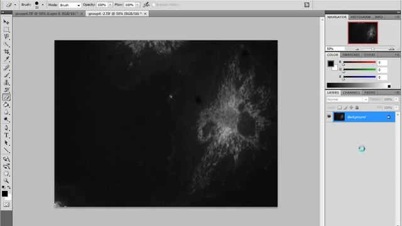This screenshot has width=402, height=226.
Task: Open the Flow slider dropdown arrow
Action: 138,4
